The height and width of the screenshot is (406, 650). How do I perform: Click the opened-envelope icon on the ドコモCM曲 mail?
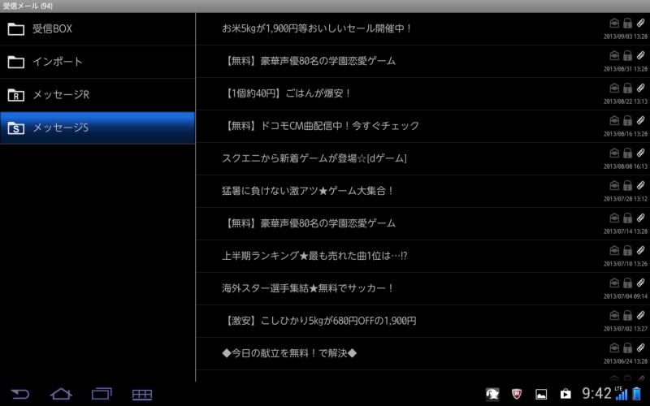(614, 120)
